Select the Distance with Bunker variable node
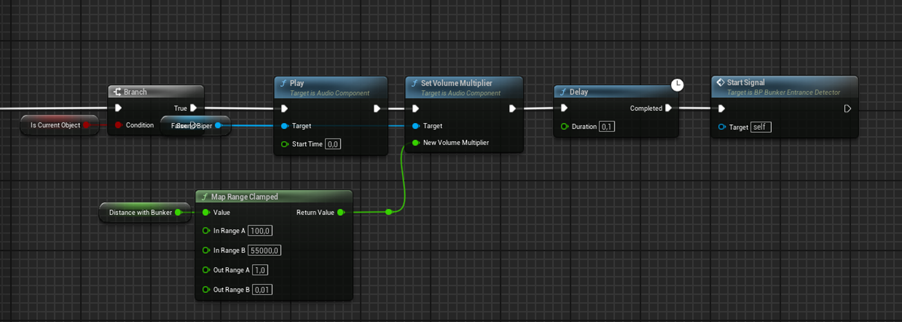Viewport: 902px width, 322px height. pyautogui.click(x=140, y=213)
